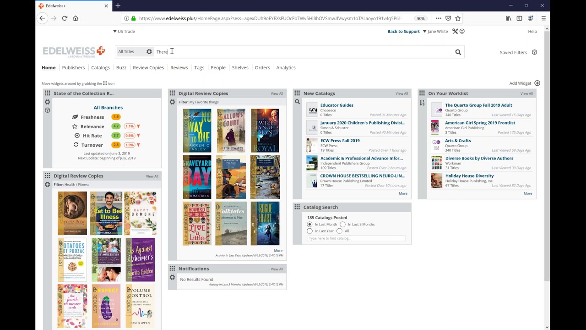Open Saved Filters
586x330 pixels.
tap(513, 53)
